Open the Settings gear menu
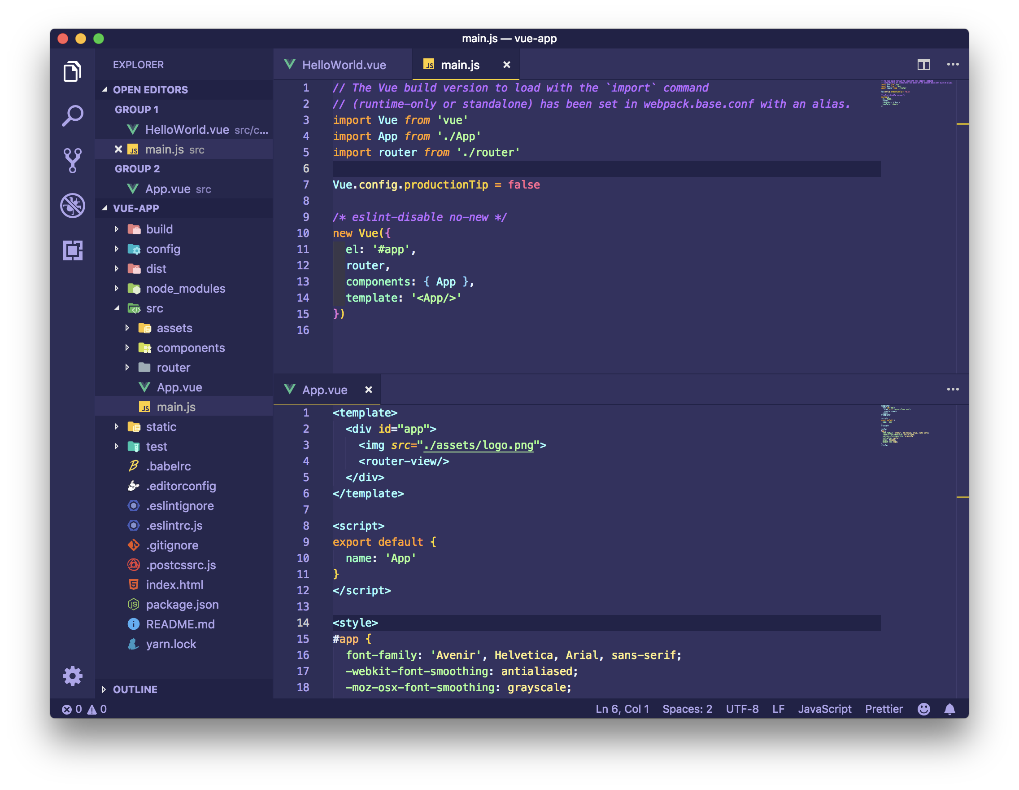 [72, 676]
